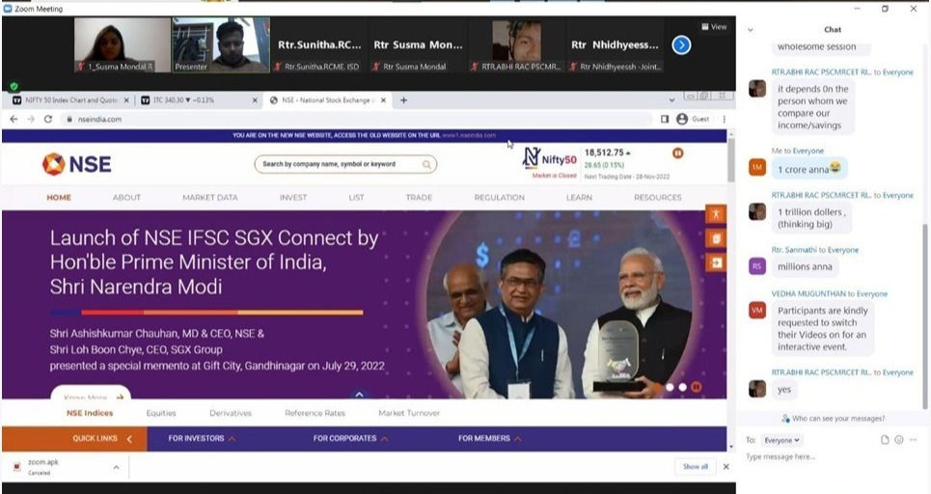Click the Type message here field
The width and height of the screenshot is (931, 494).
832,456
